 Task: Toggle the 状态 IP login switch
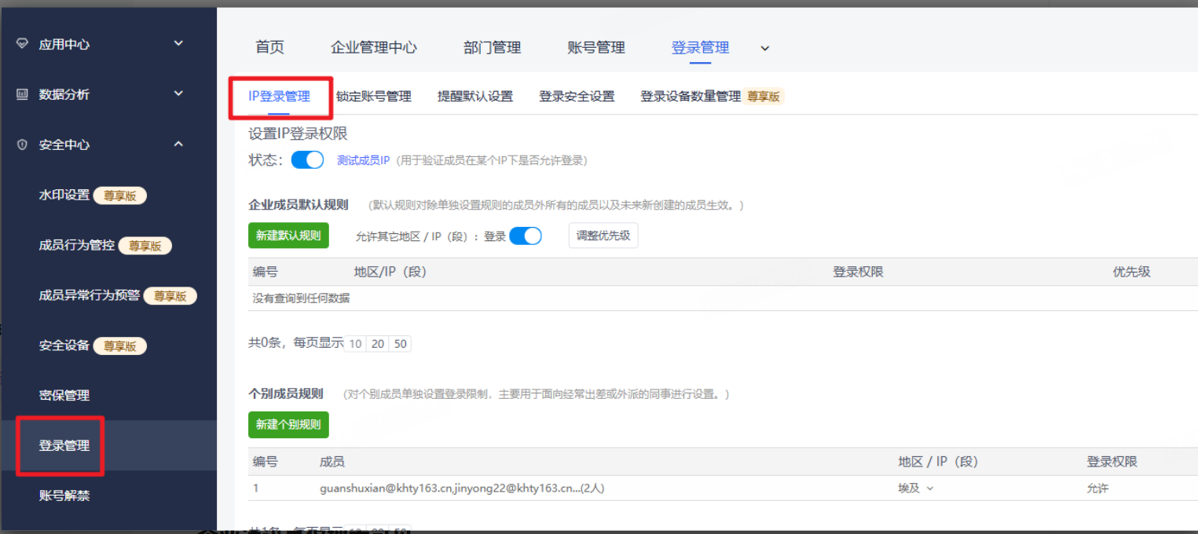307,160
